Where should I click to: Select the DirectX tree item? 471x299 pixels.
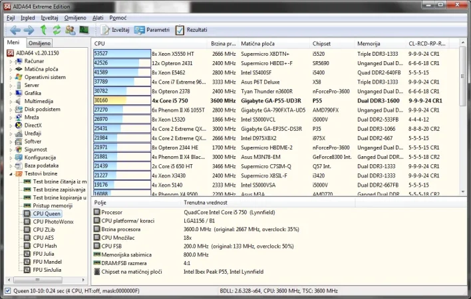click(x=33, y=126)
